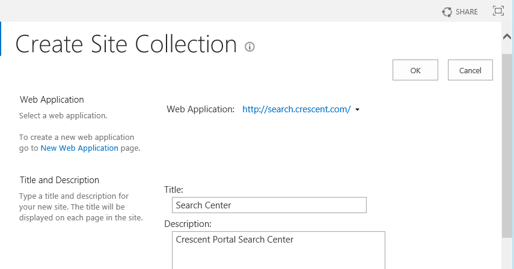
Task: Select the http://search.crescent.com/ web application menu
Action: pyautogui.click(x=296, y=109)
